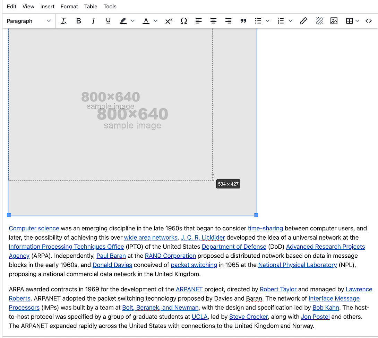Click the superscript icon
The width and height of the screenshot is (378, 338).
[x=169, y=21]
